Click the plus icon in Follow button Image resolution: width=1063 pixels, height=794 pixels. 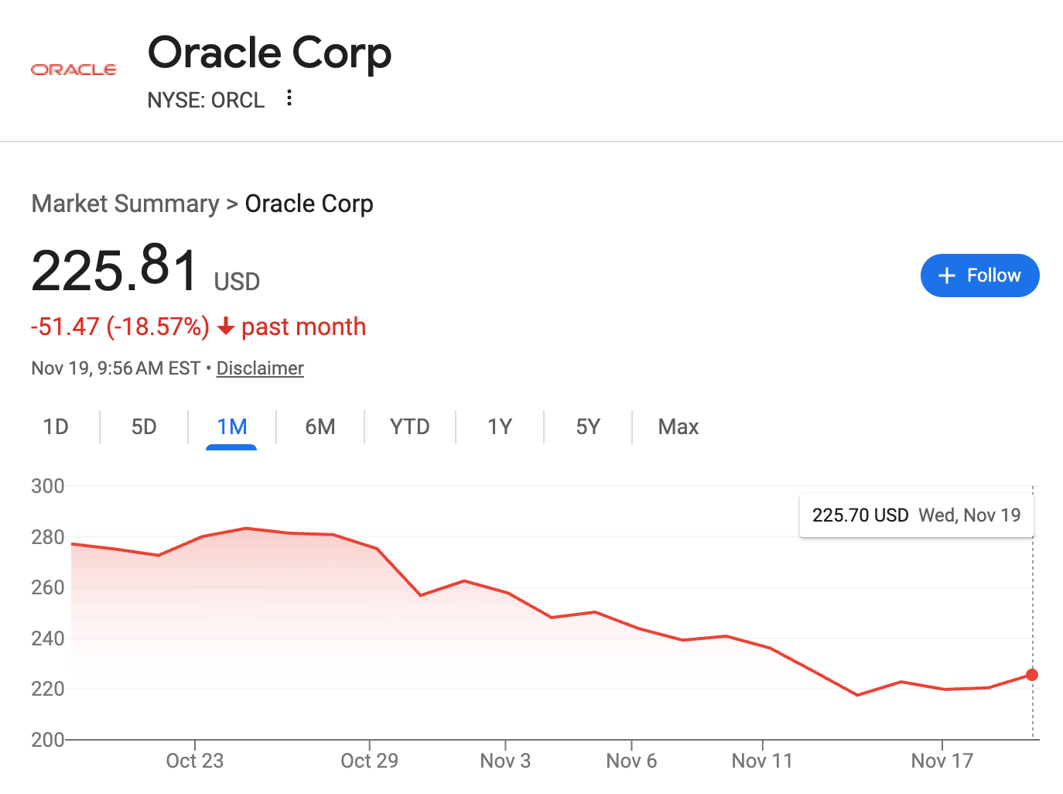tap(946, 276)
